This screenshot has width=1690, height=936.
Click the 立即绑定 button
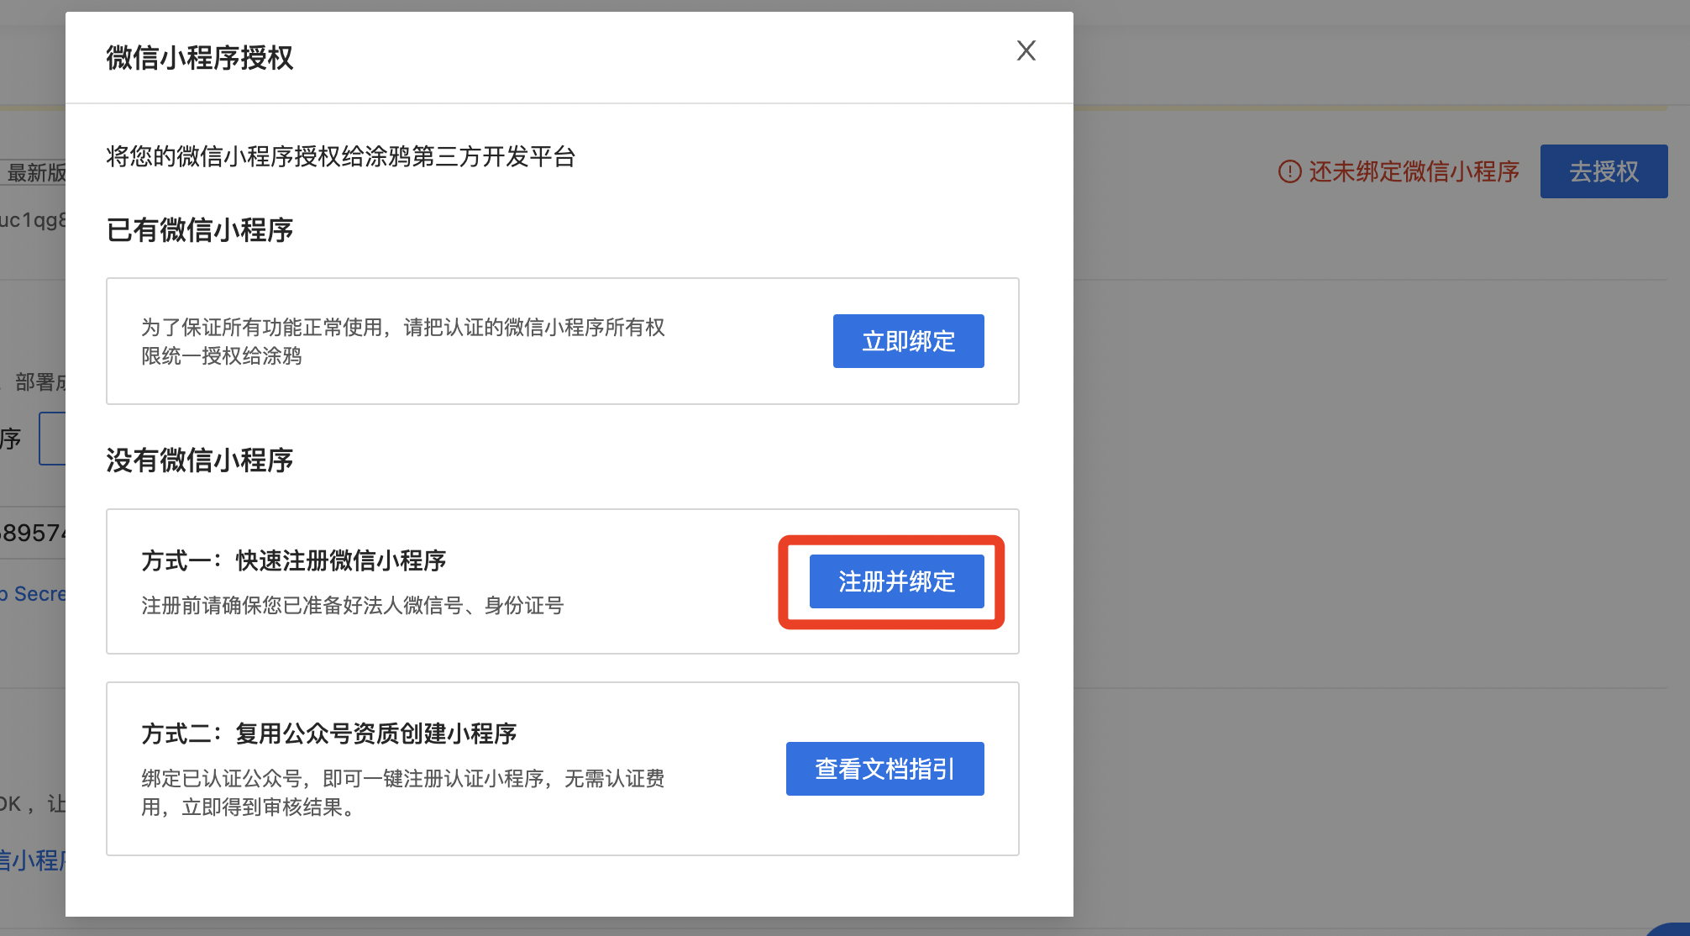tap(908, 341)
